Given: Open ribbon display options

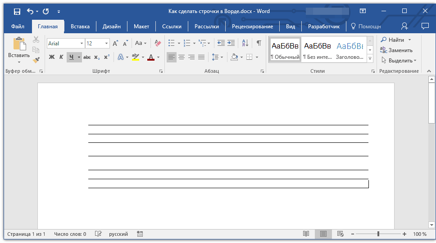Looking at the screenshot, I should pos(363,11).
